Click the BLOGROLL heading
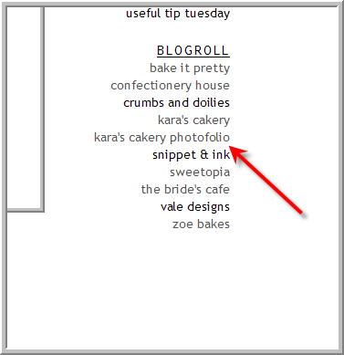Screen dimensions: 344x355 pos(193,50)
